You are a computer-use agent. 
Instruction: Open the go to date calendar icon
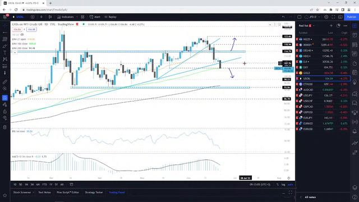71,185
